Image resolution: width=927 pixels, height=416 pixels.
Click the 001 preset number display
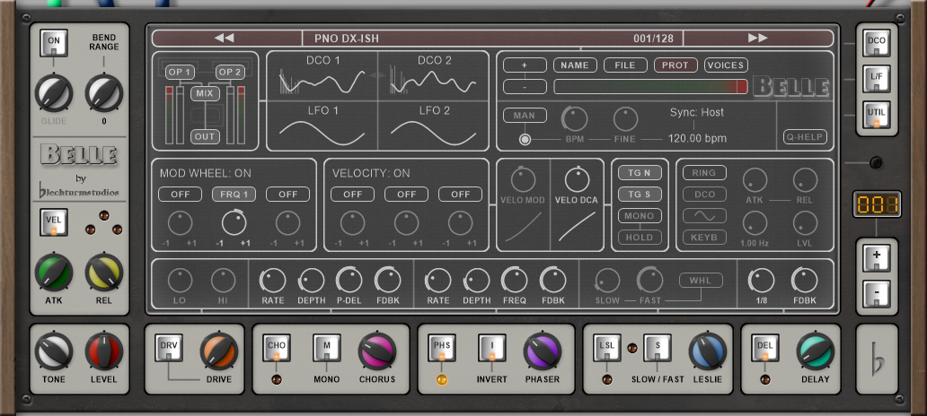click(876, 204)
